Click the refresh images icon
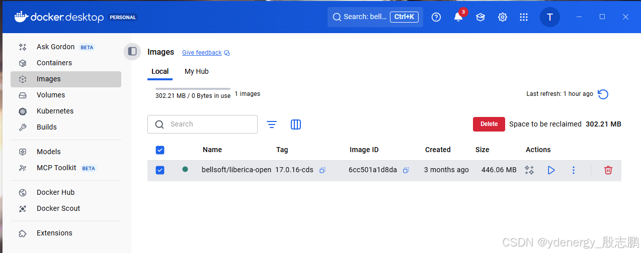Image resolution: width=641 pixels, height=253 pixels. tap(603, 94)
